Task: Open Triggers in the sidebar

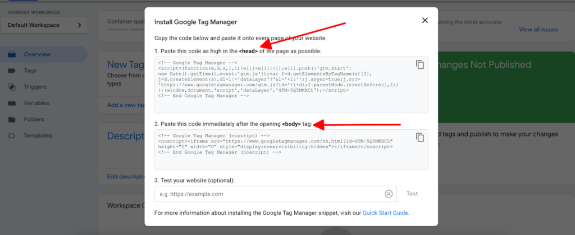Action: pyautogui.click(x=35, y=87)
